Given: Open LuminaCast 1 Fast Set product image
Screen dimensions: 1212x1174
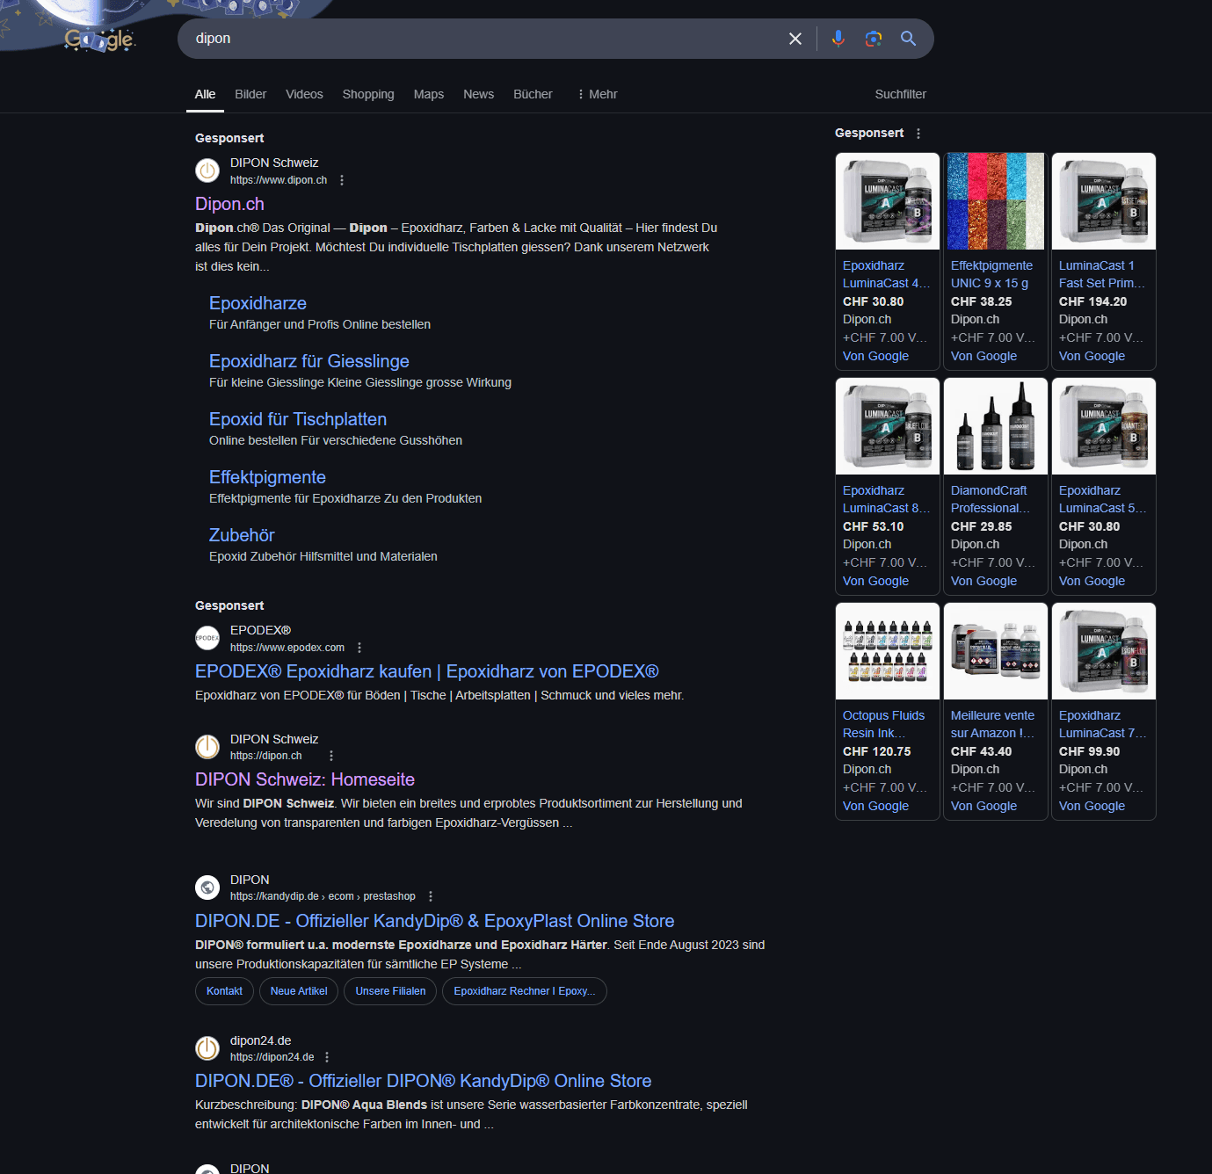Looking at the screenshot, I should click(x=1104, y=201).
